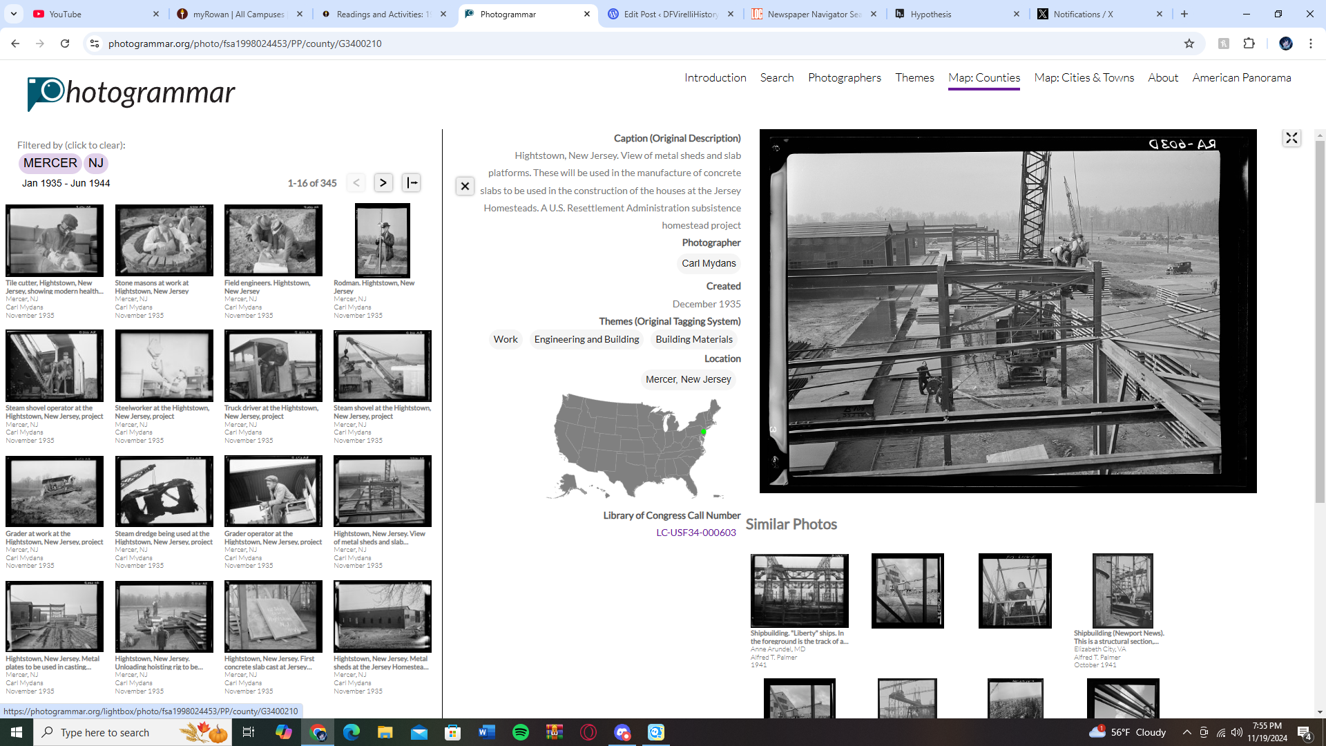The height and width of the screenshot is (746, 1326).
Task: Open Word from taskbar
Action: (487, 732)
